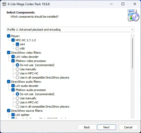
Task: Enable the x86 player checkbox
Action: 17,48
